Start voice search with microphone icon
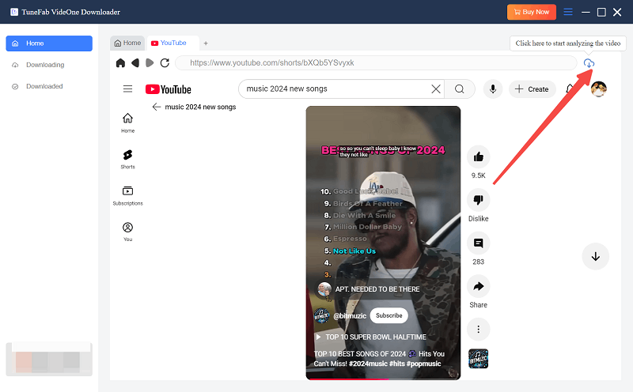The width and height of the screenshot is (633, 392). tap(492, 89)
